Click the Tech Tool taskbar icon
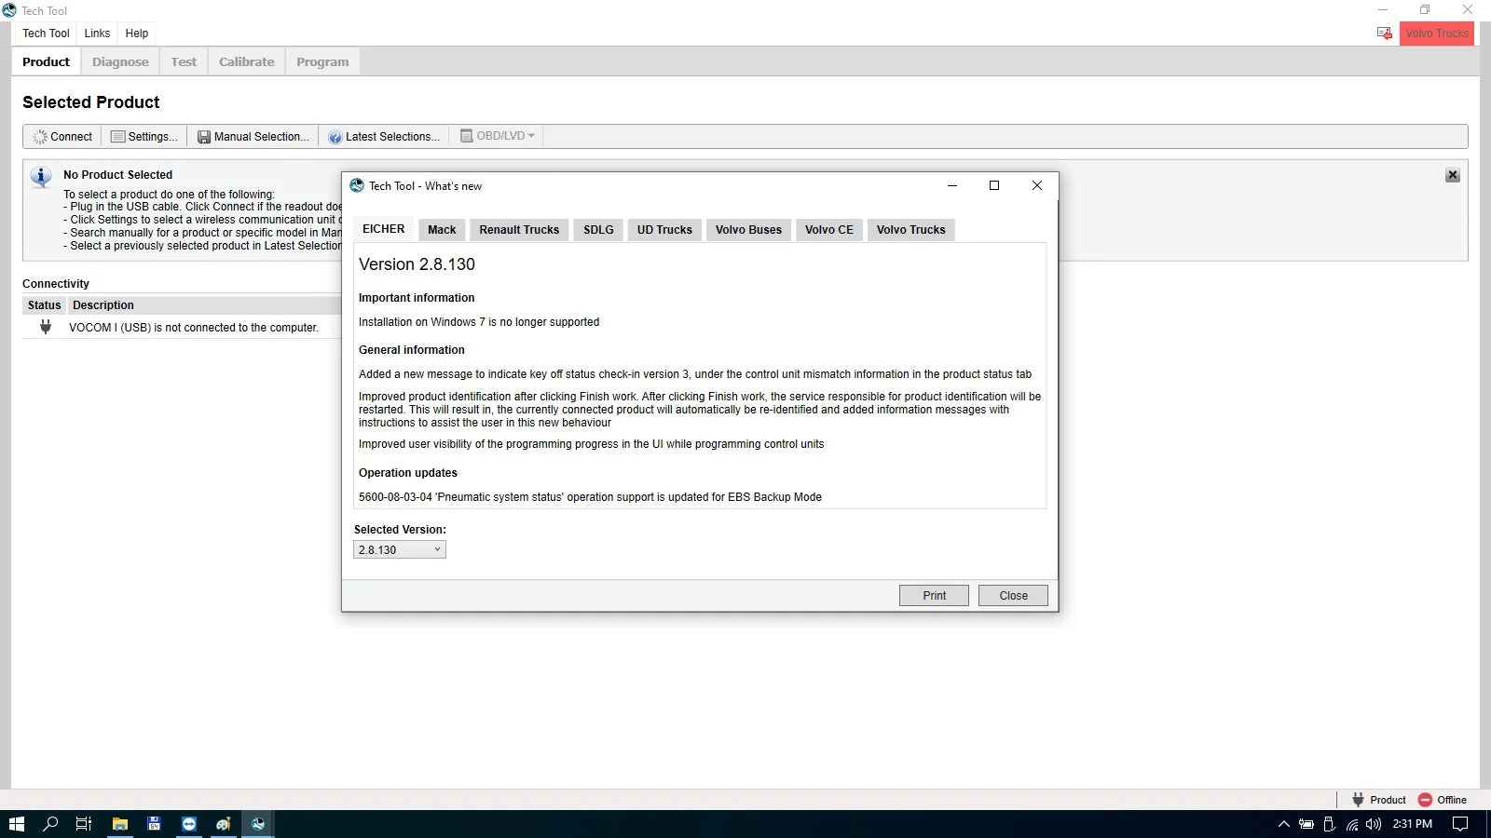The width and height of the screenshot is (1491, 838). point(258,824)
